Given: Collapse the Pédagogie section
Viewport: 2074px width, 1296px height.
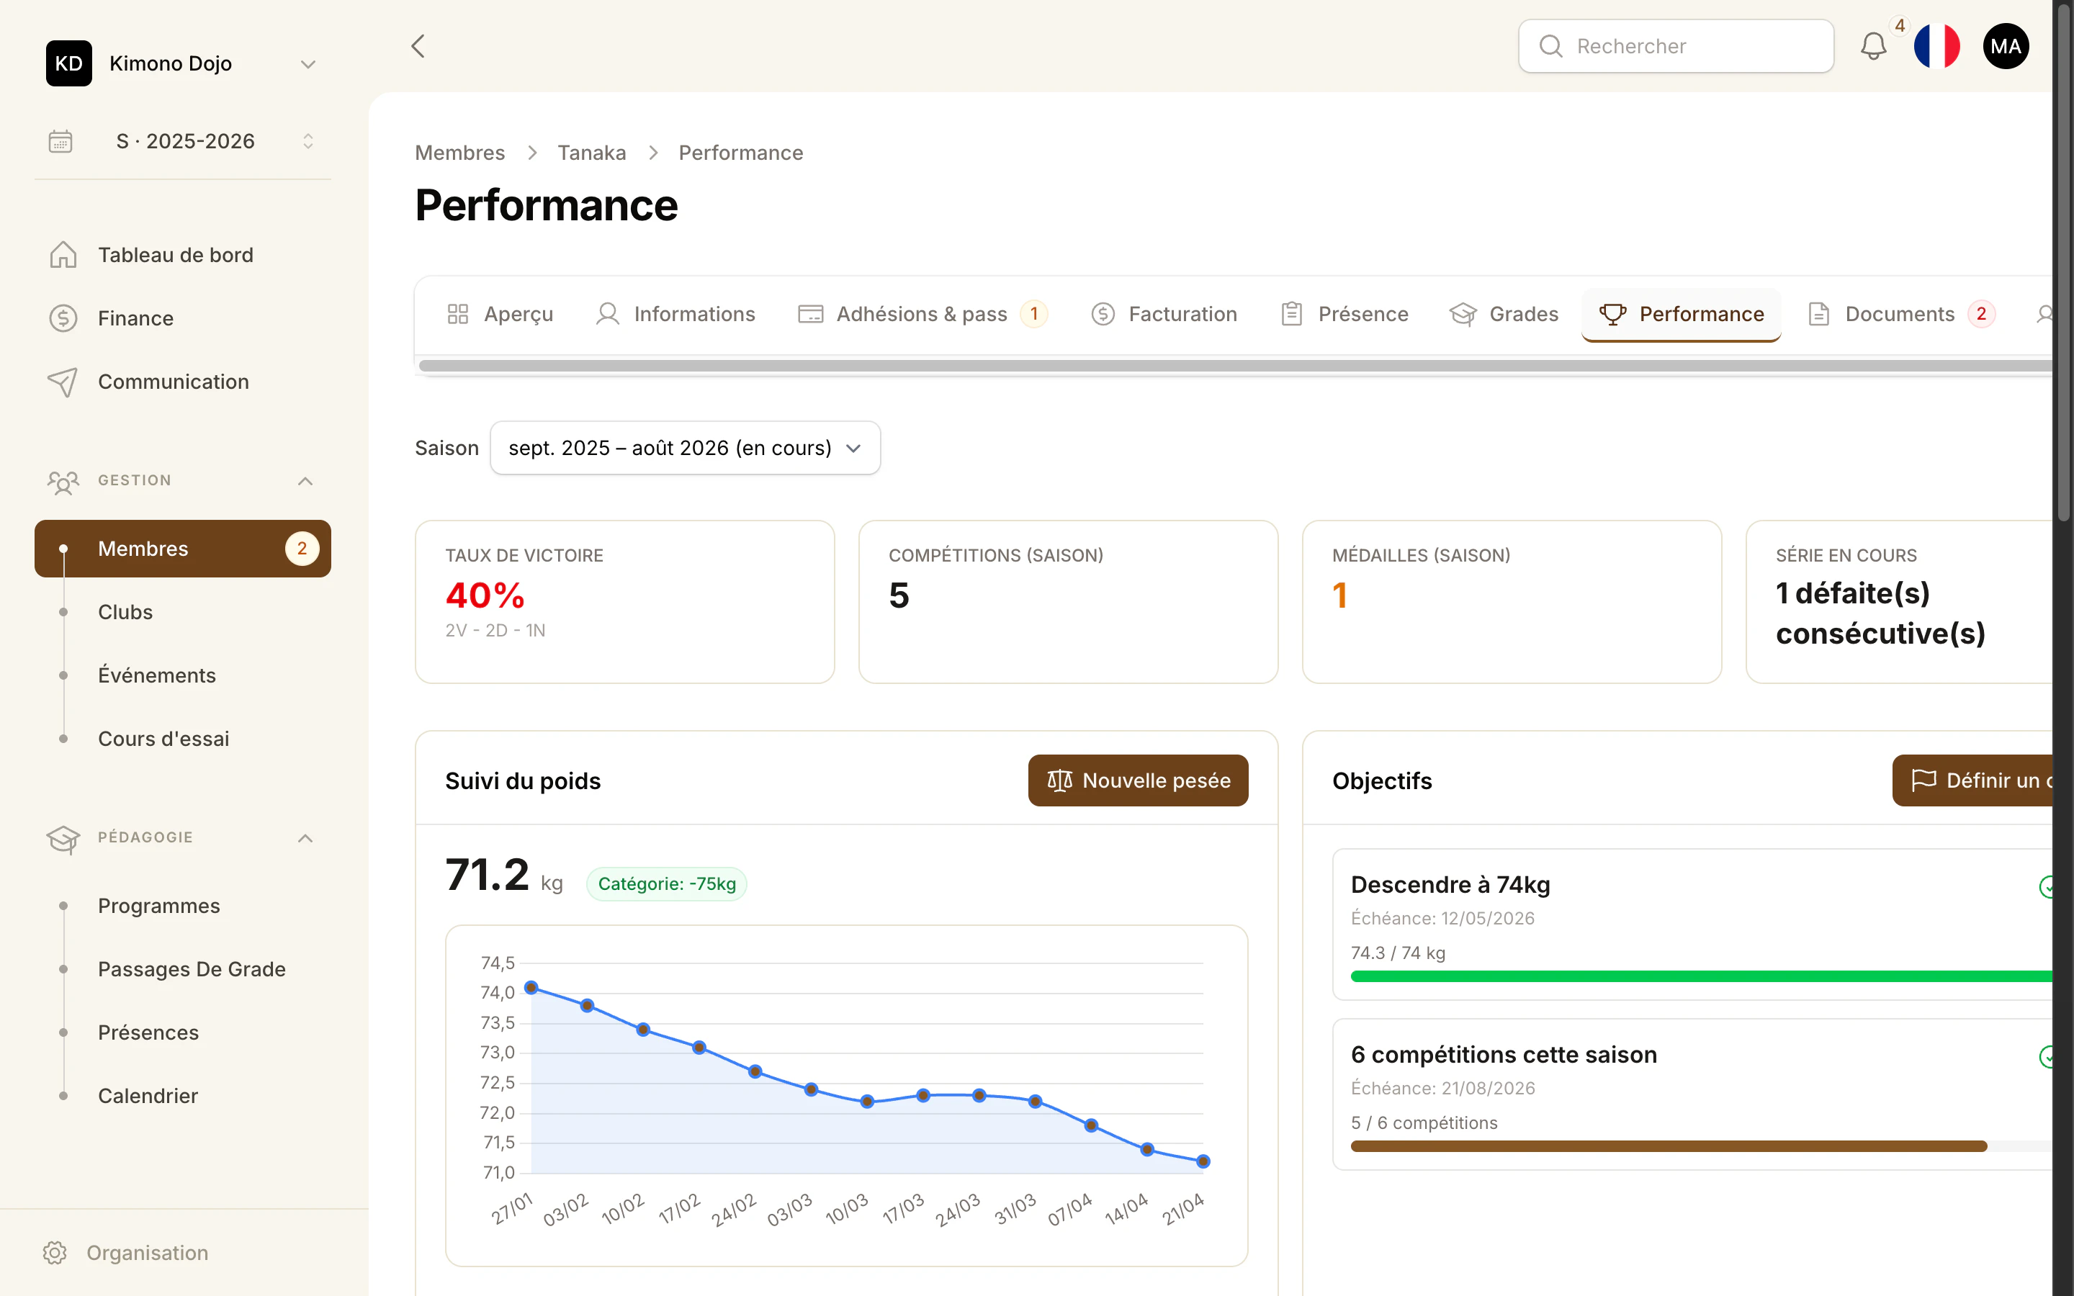Looking at the screenshot, I should click(305, 837).
